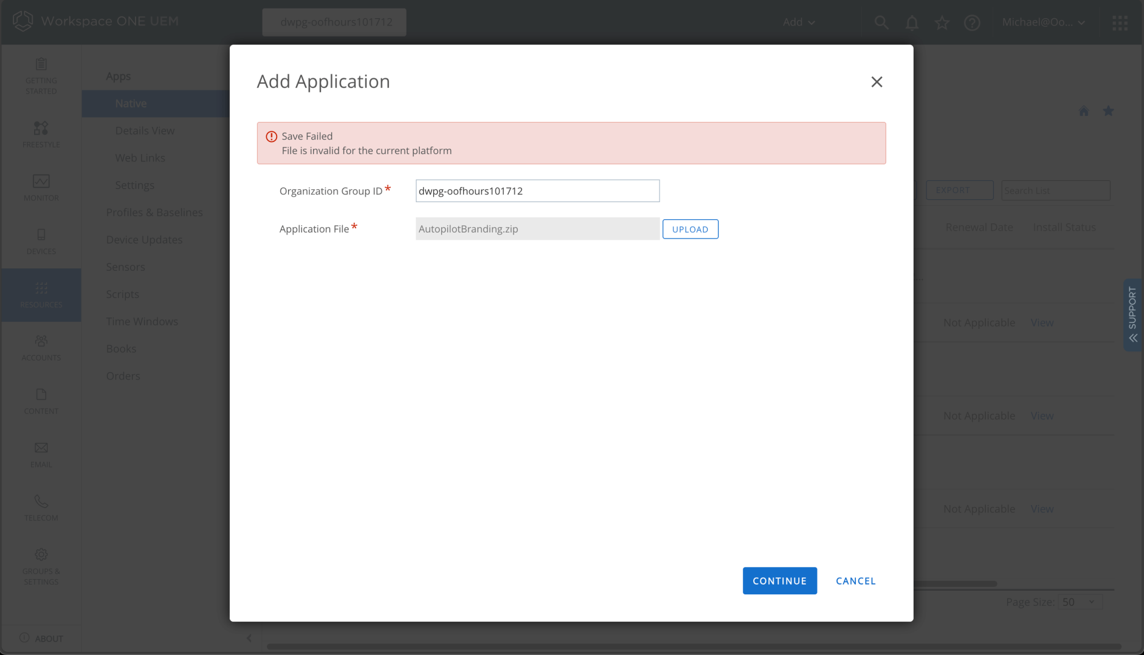Open the Freestyle section

[x=41, y=134]
